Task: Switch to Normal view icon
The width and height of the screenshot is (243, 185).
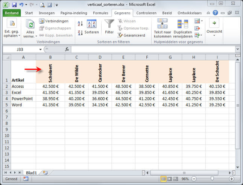Action: 163,179
